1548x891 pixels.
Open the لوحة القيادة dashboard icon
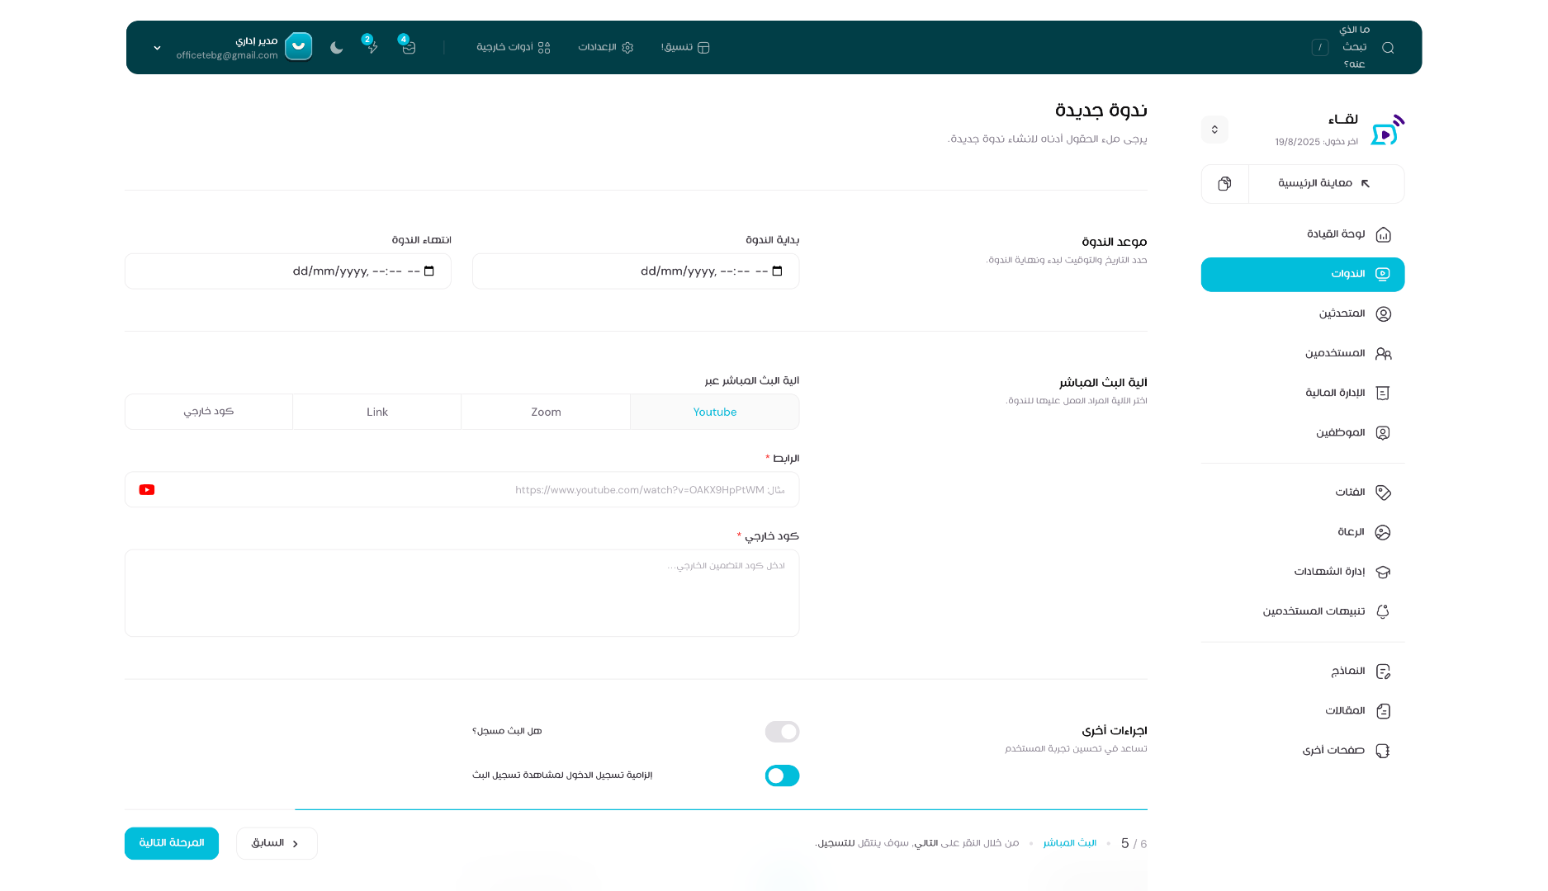tap(1385, 235)
